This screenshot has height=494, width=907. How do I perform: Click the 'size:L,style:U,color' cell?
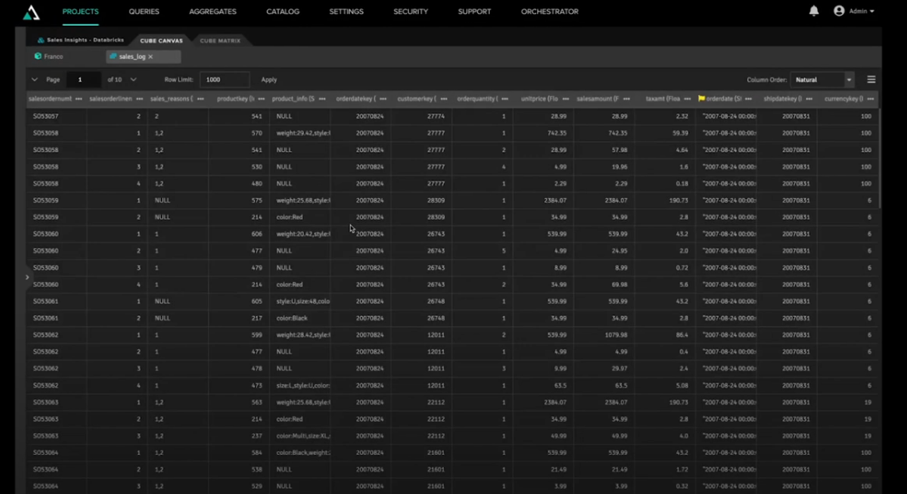300,385
